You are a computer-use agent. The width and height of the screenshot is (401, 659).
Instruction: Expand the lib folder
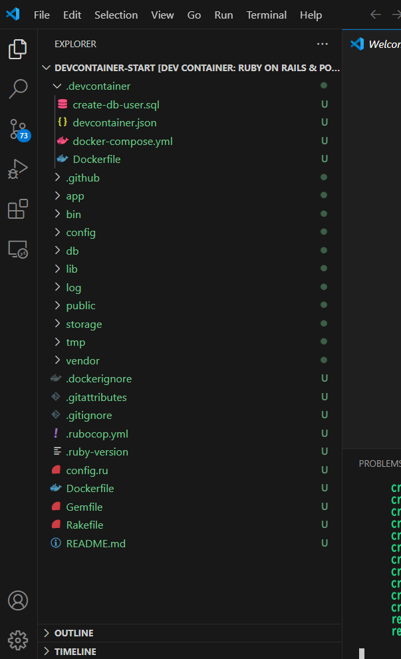[x=57, y=269]
